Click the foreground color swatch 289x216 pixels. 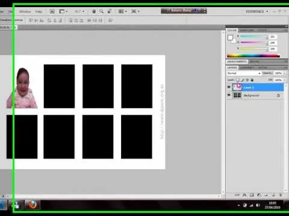click(x=230, y=37)
